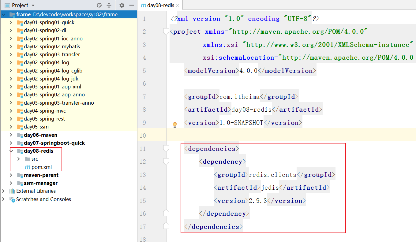
Task: Expand External Libraries node
Action: [3, 191]
